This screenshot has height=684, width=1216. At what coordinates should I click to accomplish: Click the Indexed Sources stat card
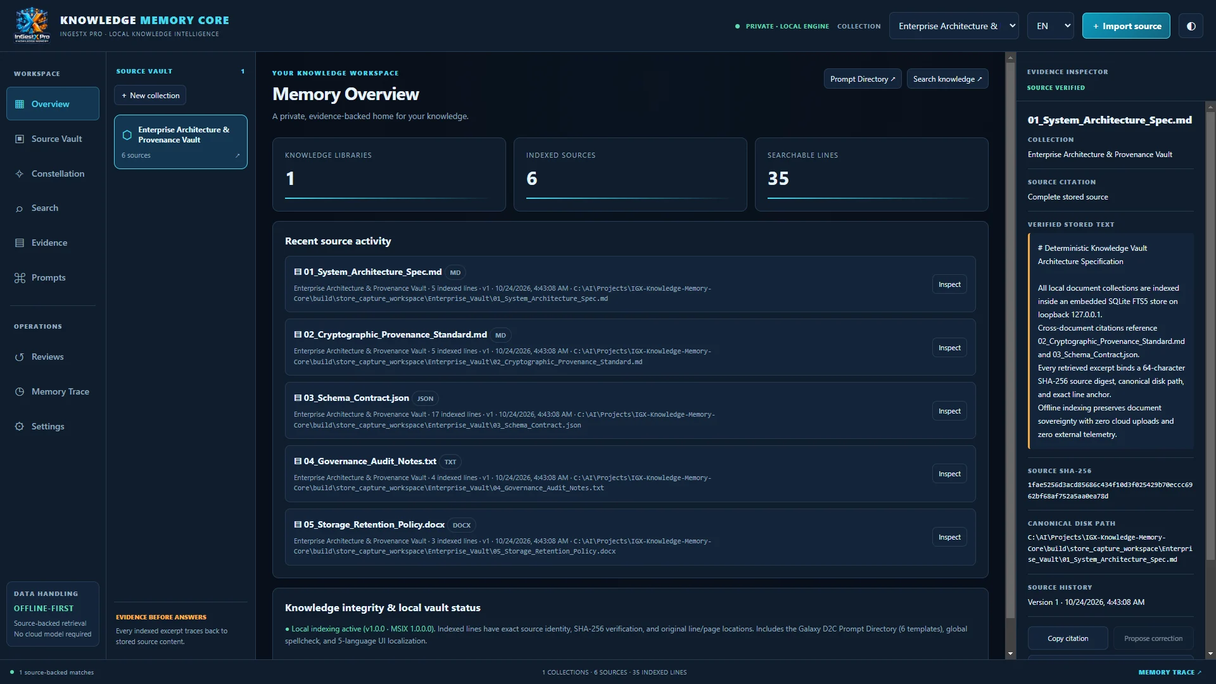coord(630,174)
